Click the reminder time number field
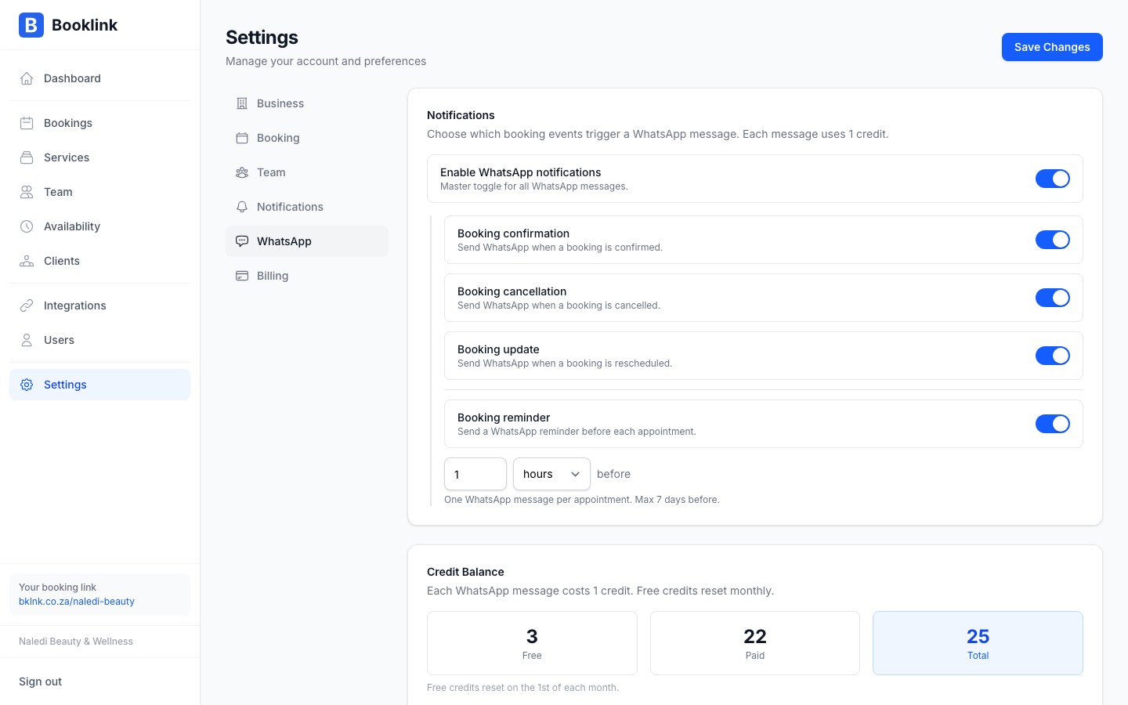Viewport: 1128px width, 705px height. tap(475, 474)
